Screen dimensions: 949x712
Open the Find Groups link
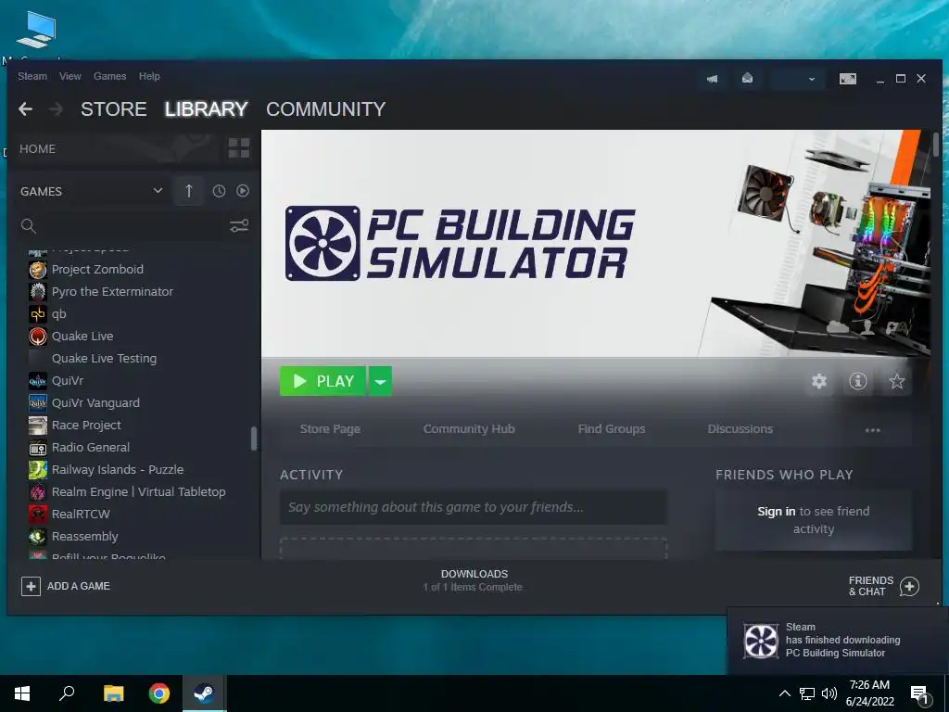pyautogui.click(x=612, y=428)
